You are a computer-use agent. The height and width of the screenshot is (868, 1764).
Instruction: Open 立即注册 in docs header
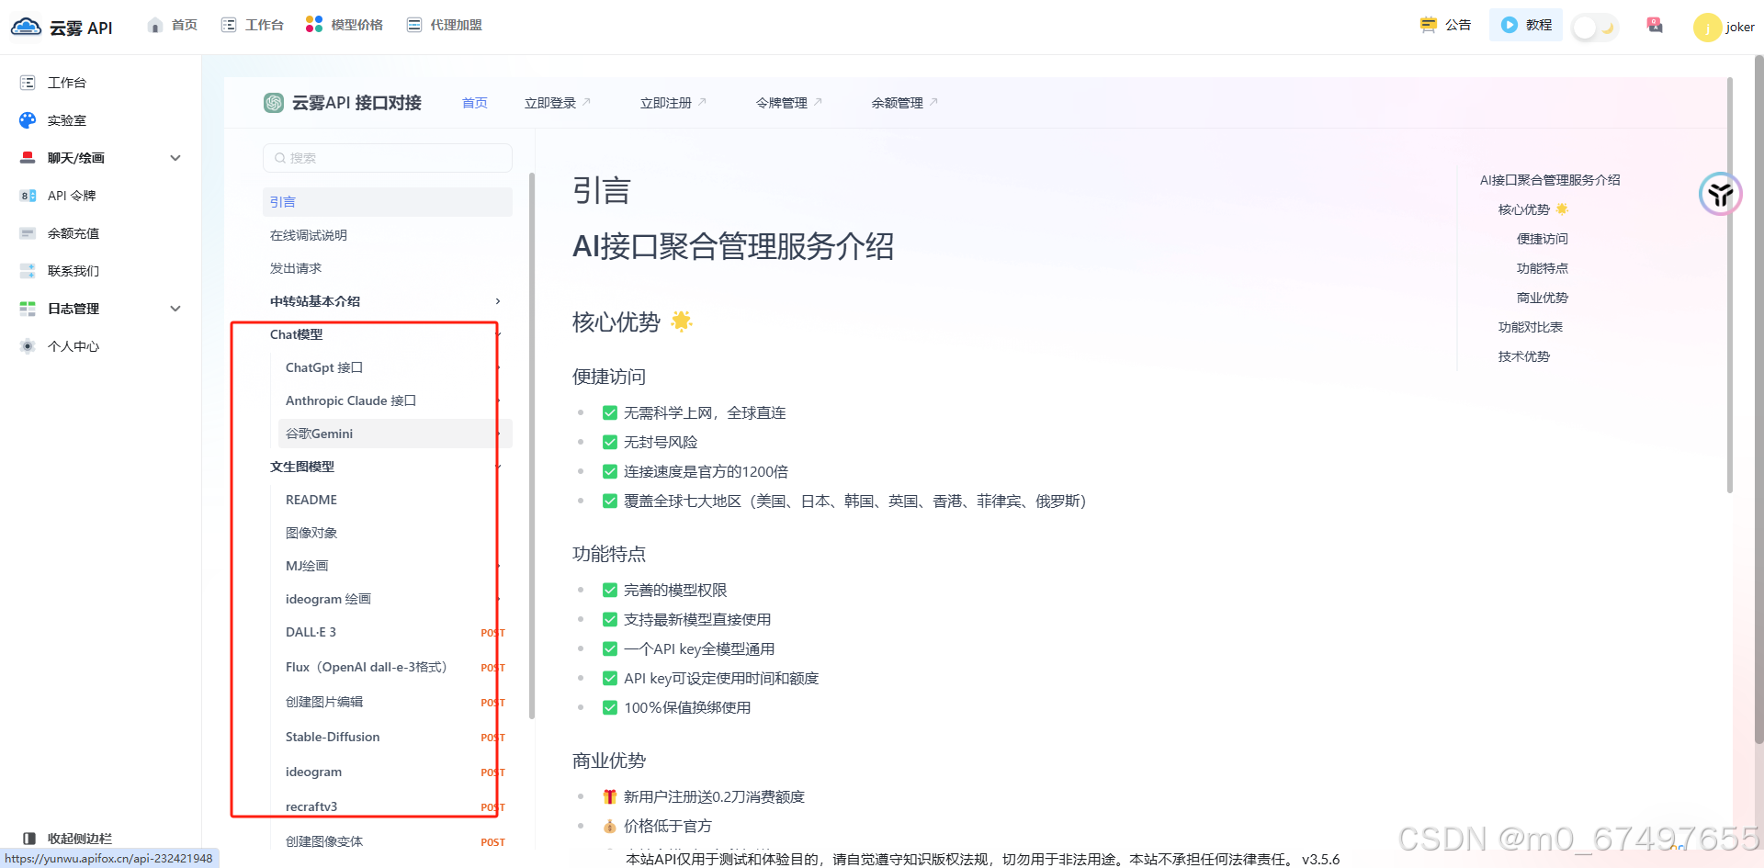click(x=673, y=103)
